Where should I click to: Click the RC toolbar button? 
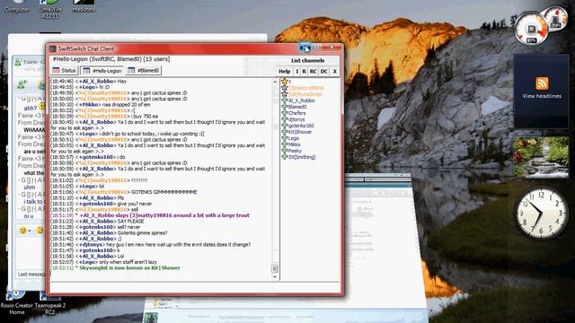pyautogui.click(x=313, y=72)
